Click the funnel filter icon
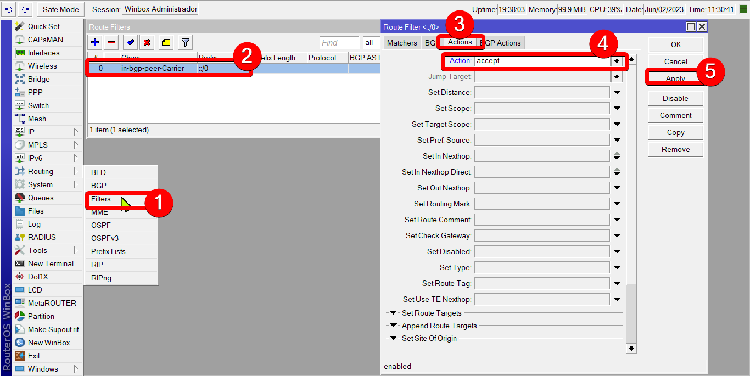 point(186,42)
